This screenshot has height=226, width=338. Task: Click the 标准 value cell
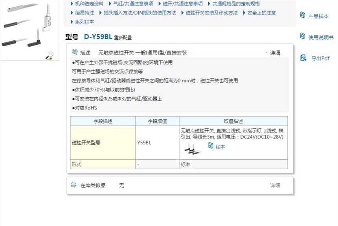point(233,164)
